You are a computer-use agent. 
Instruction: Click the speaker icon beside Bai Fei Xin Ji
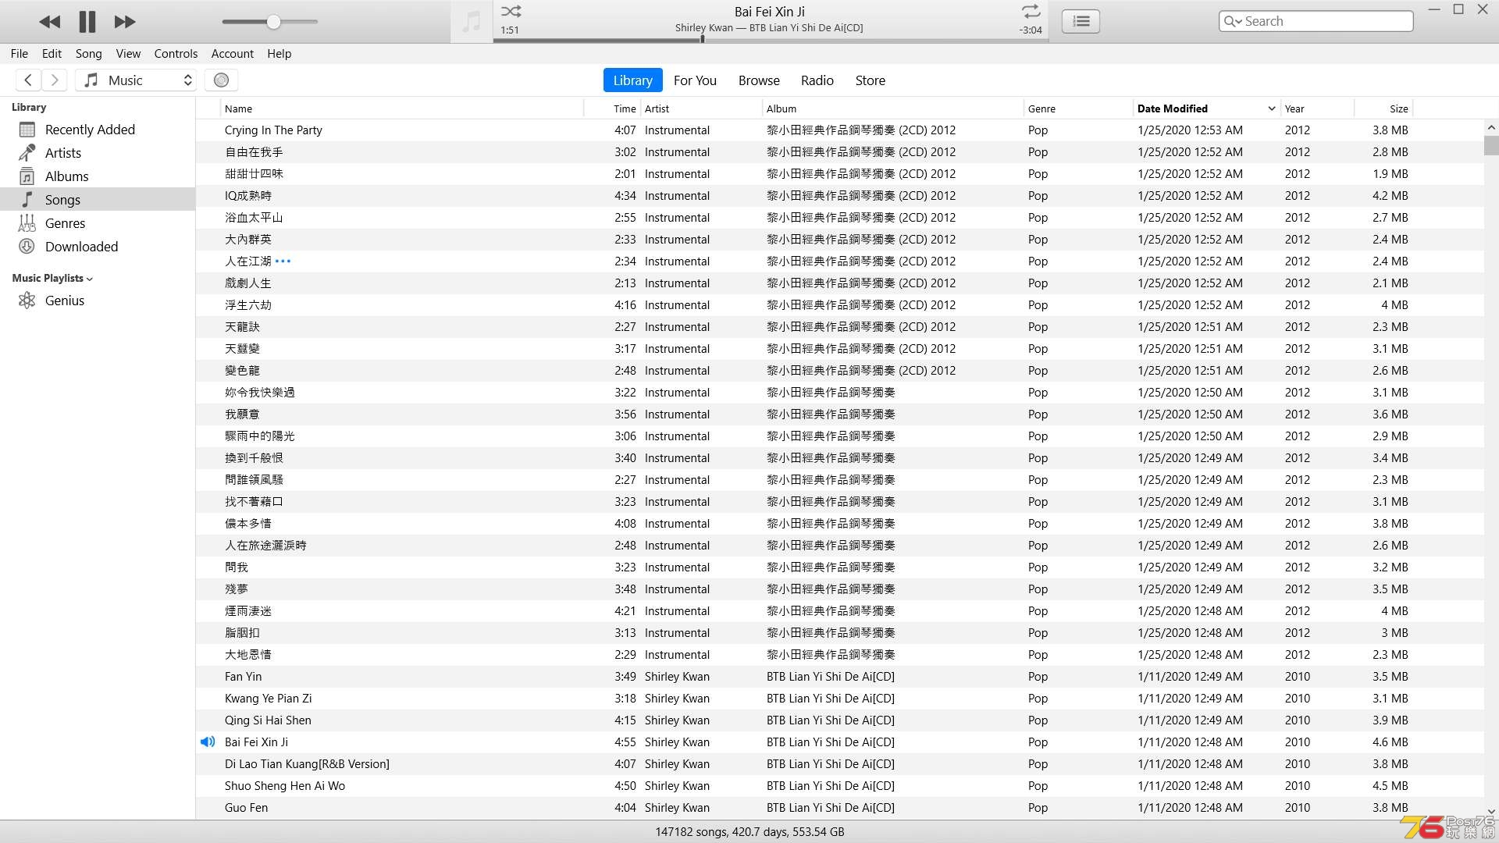click(208, 742)
